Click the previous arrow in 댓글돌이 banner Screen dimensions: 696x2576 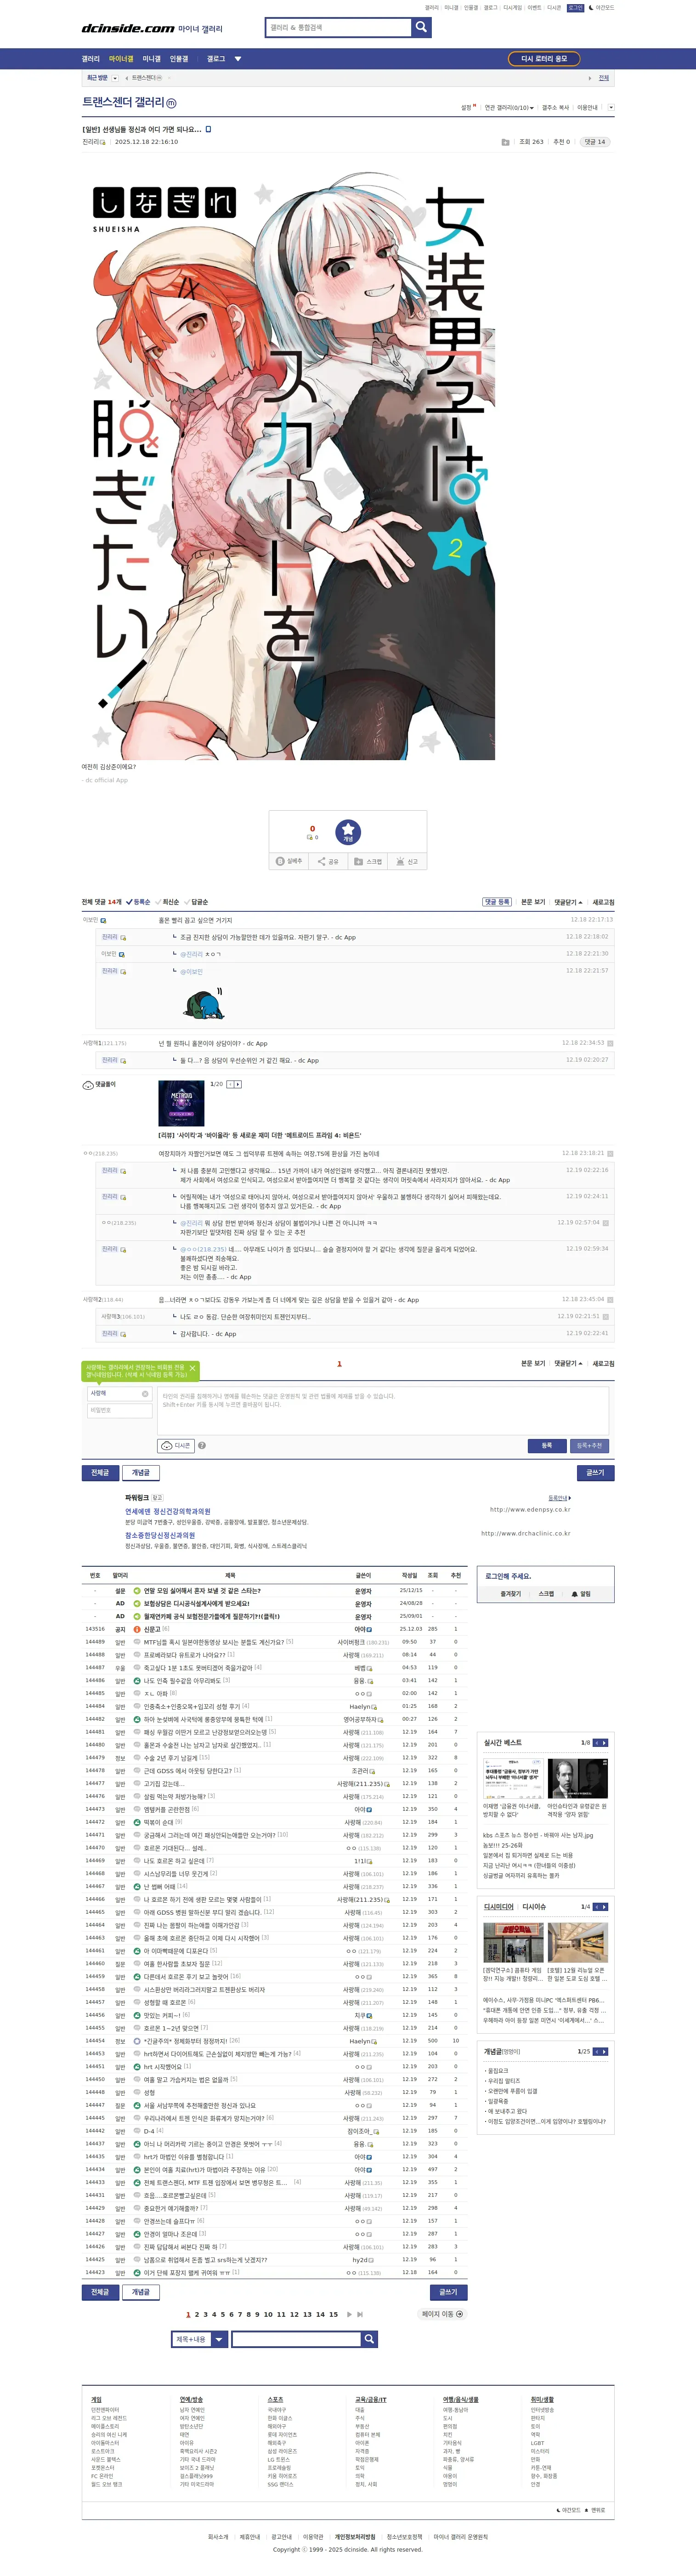(x=230, y=1084)
